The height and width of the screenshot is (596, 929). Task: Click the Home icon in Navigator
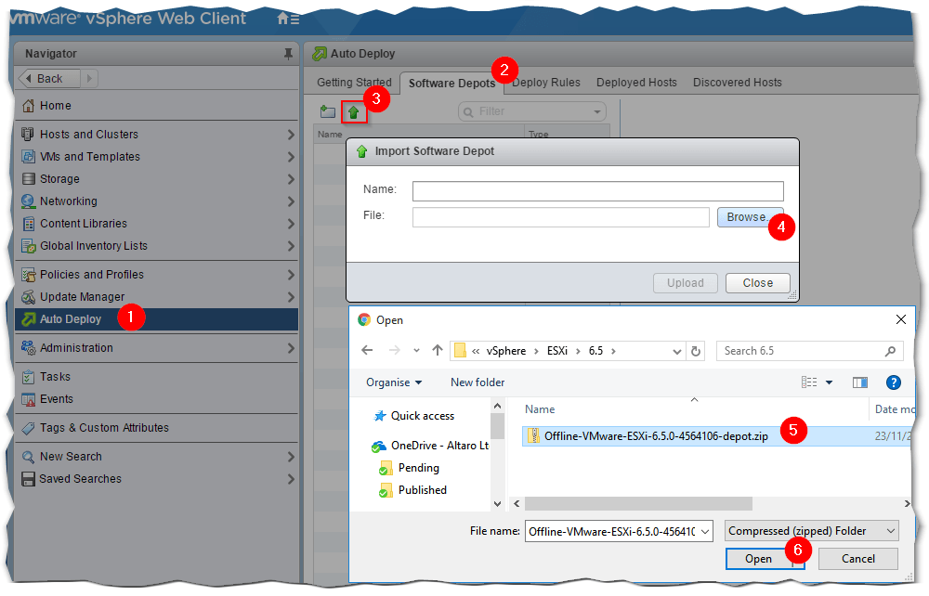[x=28, y=106]
